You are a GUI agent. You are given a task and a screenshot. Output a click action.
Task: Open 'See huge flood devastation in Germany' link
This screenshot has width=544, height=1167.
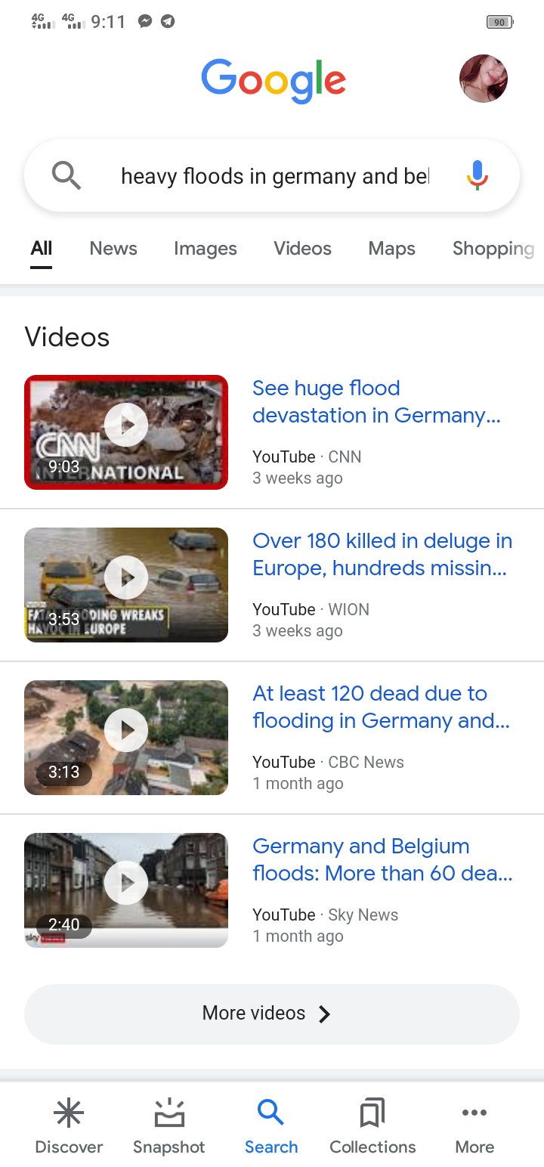tap(376, 402)
